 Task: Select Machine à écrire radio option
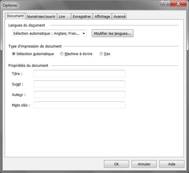click(x=62, y=54)
